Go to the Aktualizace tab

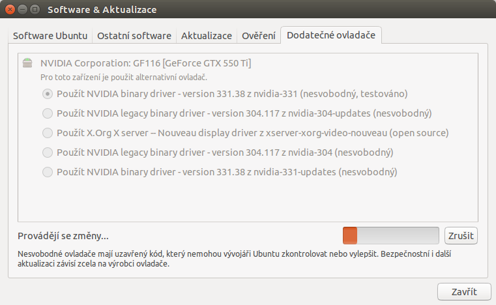click(x=206, y=36)
